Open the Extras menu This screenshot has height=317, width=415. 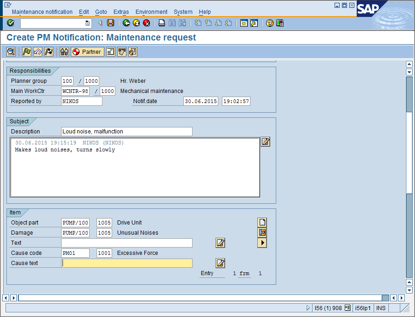coord(121,12)
